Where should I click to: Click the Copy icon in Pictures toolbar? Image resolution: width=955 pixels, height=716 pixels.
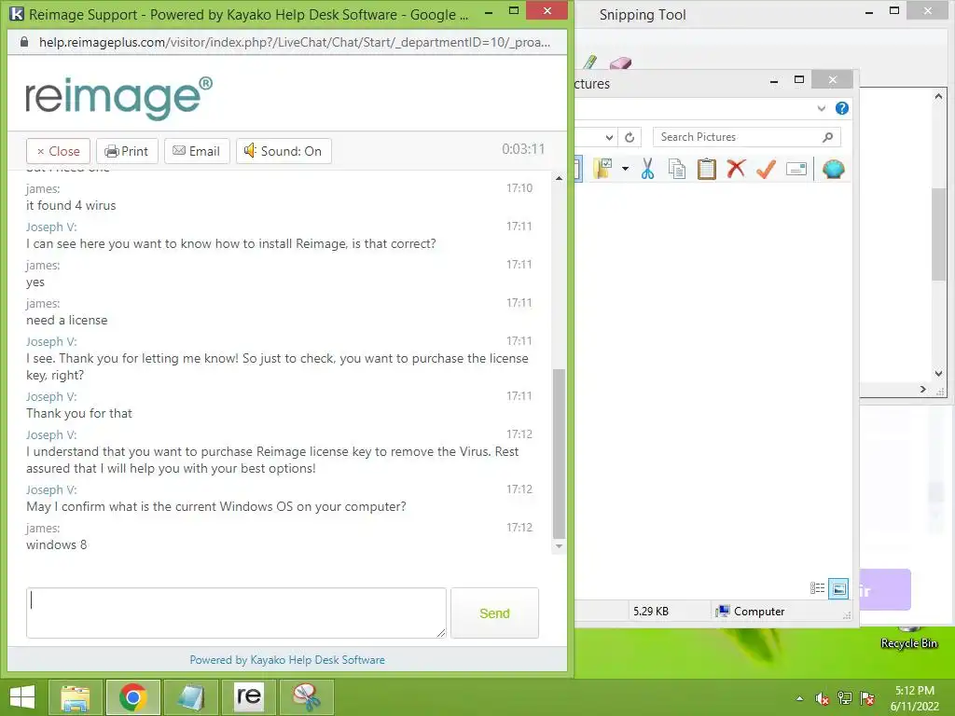[x=677, y=169]
